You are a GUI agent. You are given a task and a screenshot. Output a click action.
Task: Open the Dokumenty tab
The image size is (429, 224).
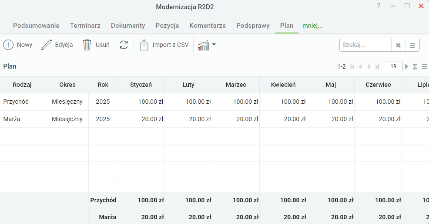[x=128, y=26]
